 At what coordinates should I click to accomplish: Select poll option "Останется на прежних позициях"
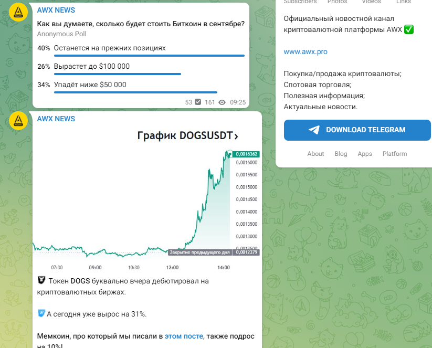tap(110, 48)
